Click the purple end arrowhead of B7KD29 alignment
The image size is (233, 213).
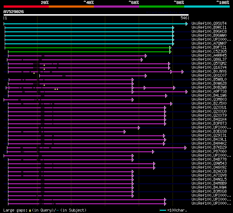(x=186, y=148)
